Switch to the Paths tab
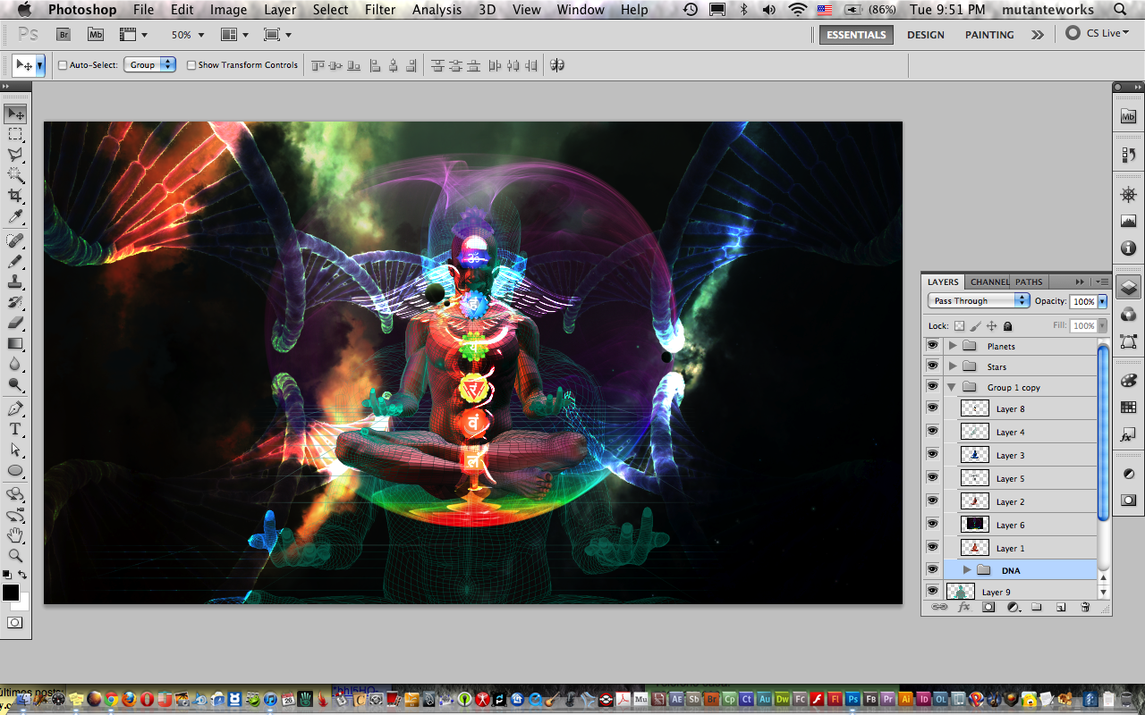This screenshot has width=1145, height=715. click(1029, 282)
